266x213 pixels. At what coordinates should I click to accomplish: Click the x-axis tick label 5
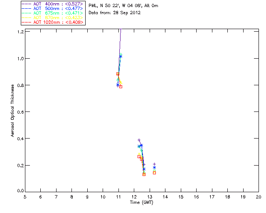pyautogui.click(x=25, y=197)
